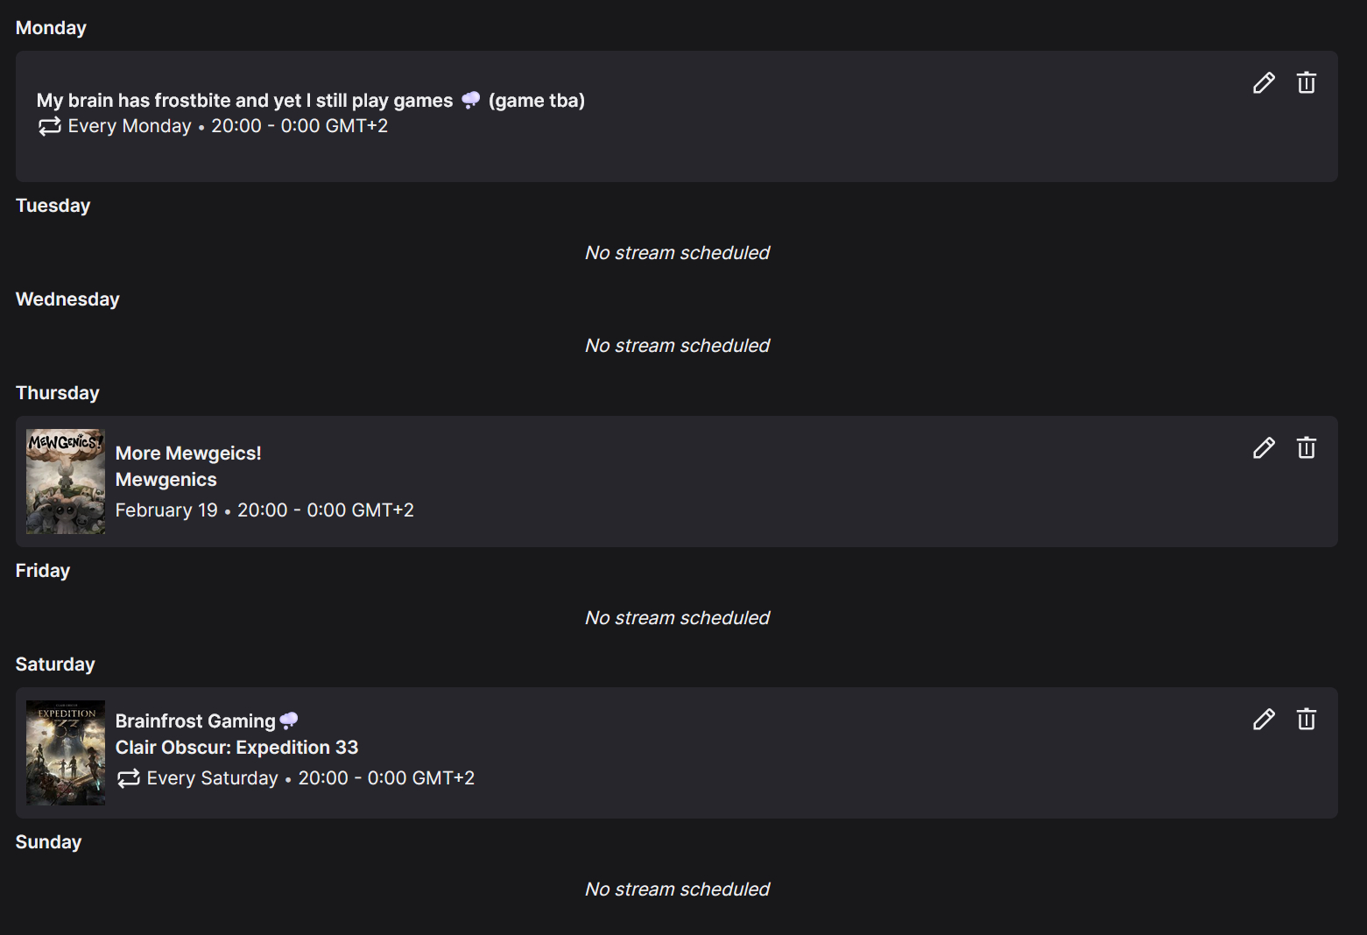Edit the Thursday Mewgenics stream
Image resolution: width=1367 pixels, height=935 pixels.
point(1264,448)
